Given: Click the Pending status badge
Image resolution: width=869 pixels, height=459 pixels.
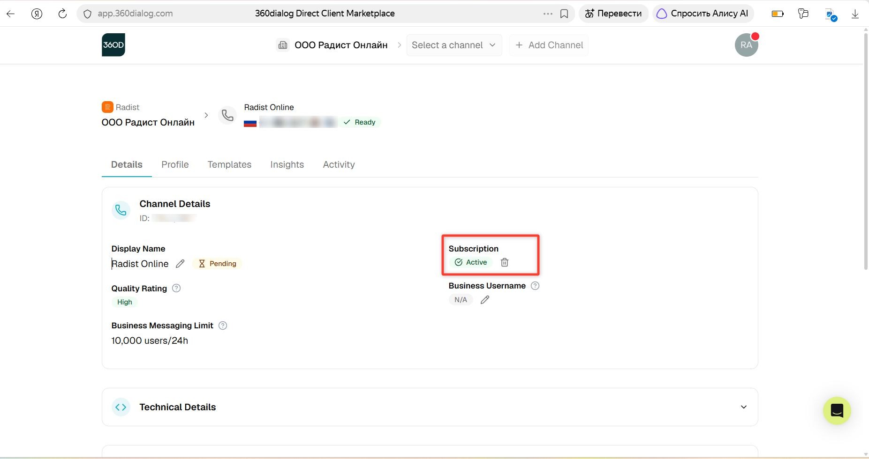Looking at the screenshot, I should (x=217, y=264).
